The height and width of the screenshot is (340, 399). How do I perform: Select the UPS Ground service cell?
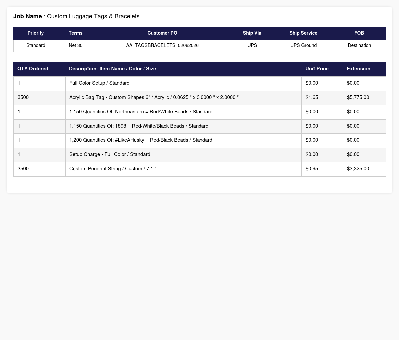point(303,45)
